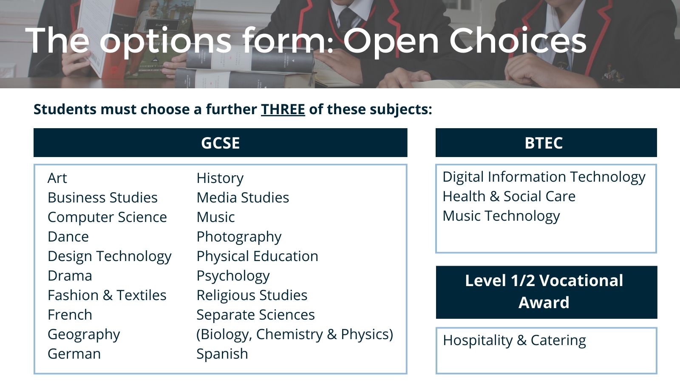Select Spanish in the subject list
Screen dimensions: 680x382
(x=222, y=354)
